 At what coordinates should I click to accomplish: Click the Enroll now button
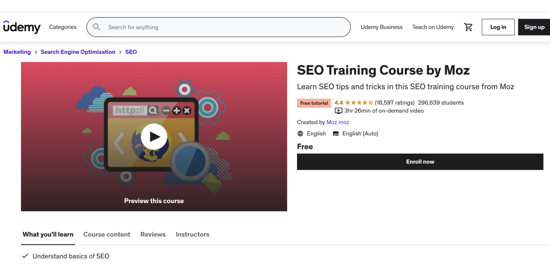click(420, 162)
